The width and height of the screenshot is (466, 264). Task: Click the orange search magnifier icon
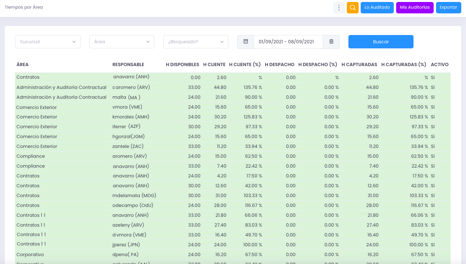pos(352,7)
